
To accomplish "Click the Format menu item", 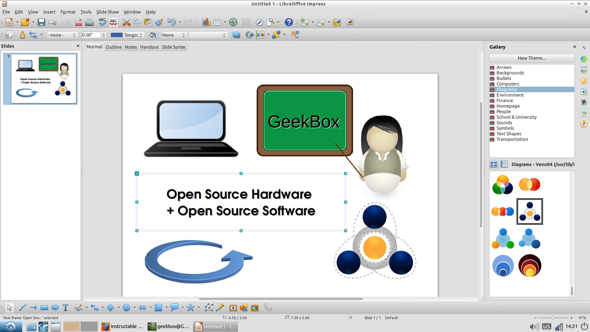I will (67, 12).
